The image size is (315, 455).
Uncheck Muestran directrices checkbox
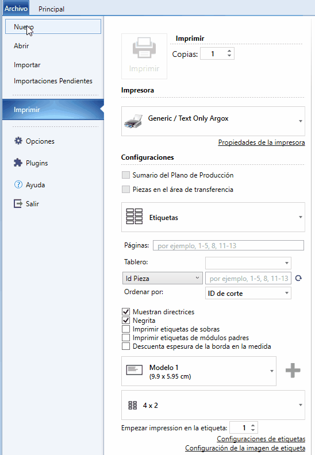pos(126,311)
